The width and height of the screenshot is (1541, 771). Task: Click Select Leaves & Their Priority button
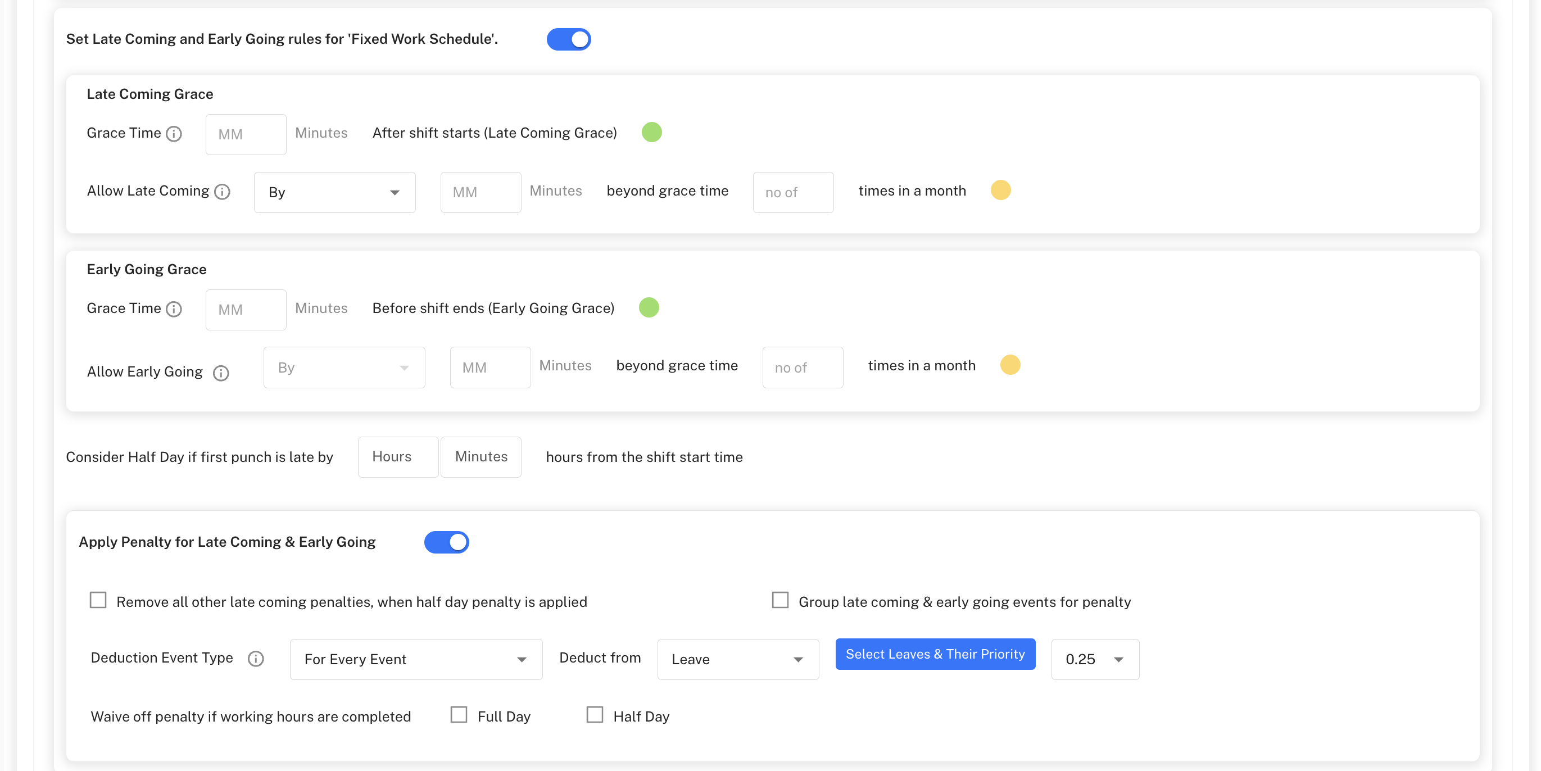tap(935, 654)
